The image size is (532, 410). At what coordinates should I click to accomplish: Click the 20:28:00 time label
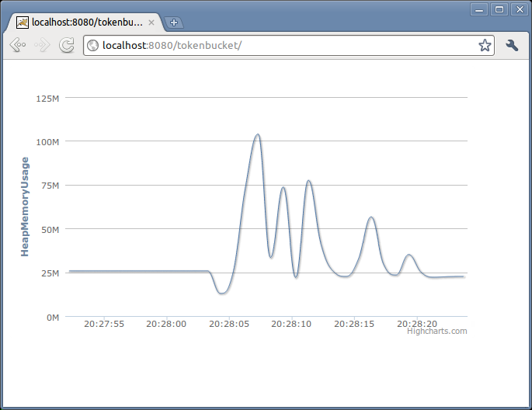point(166,324)
